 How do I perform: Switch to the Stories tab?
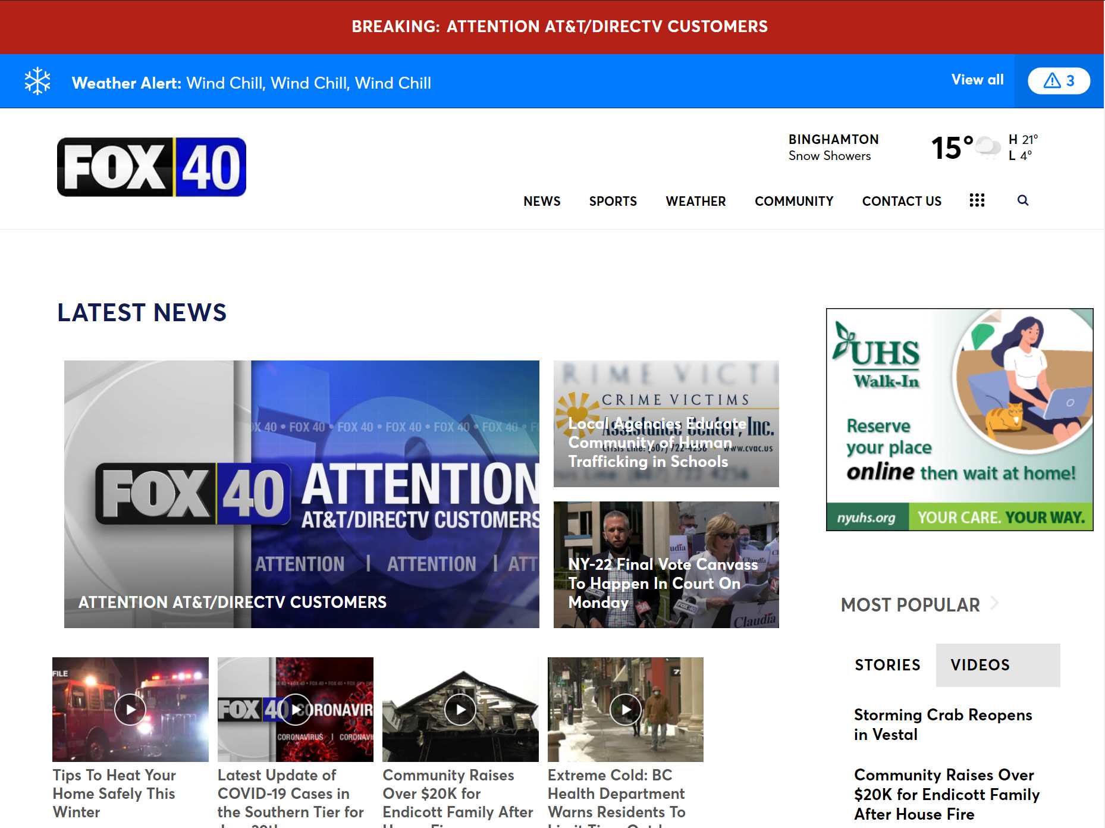tap(887, 665)
